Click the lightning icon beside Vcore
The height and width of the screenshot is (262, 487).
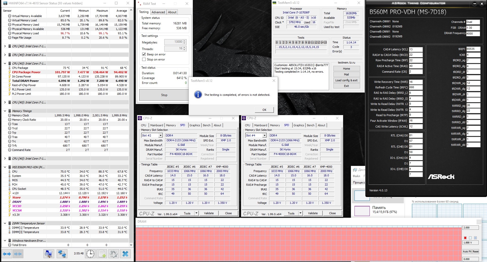click(x=10, y=197)
